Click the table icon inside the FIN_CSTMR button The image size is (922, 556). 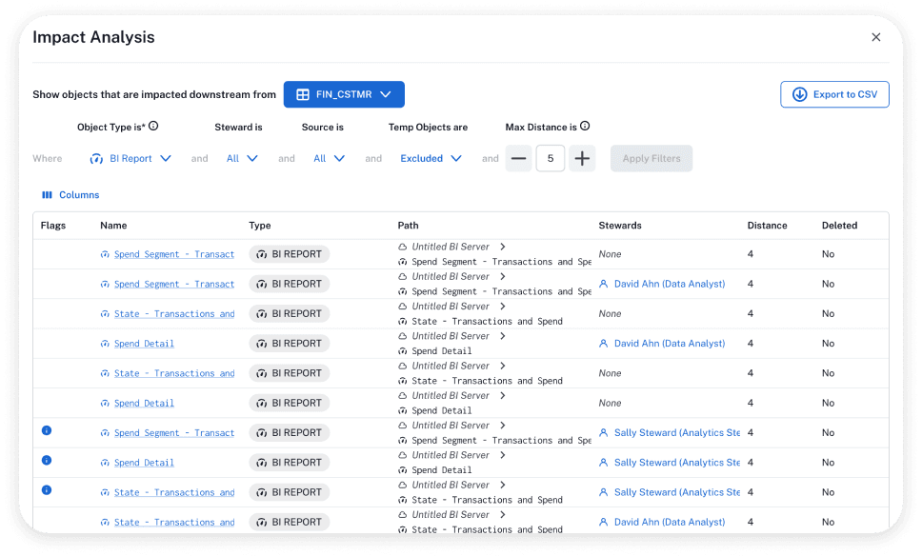coord(302,94)
